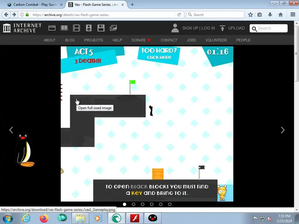Click the taskbar clock showing 7:53 PM
Screen dimensions: 299x224
pos(284,218)
